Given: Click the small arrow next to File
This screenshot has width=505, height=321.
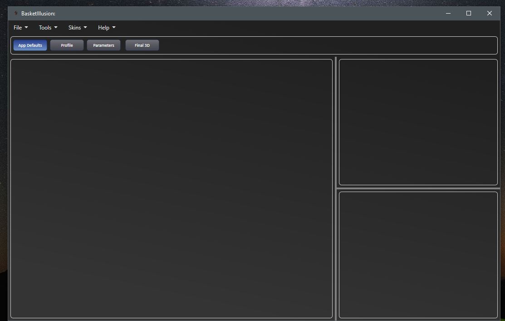Looking at the screenshot, I should click(x=26, y=28).
